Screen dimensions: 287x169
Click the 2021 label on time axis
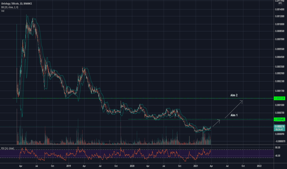pyautogui.click(x=196, y=166)
